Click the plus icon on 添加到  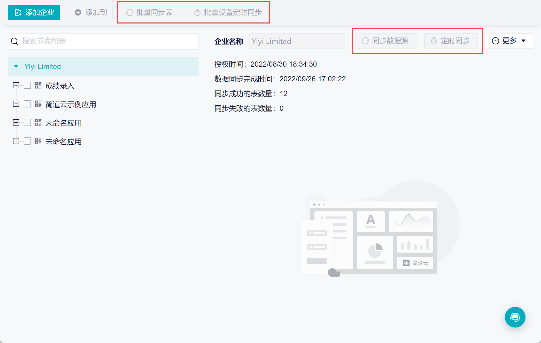coord(78,12)
